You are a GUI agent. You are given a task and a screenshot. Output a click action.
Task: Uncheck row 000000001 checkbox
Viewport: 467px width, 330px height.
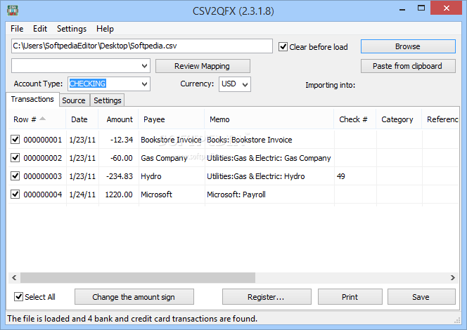tap(15, 140)
